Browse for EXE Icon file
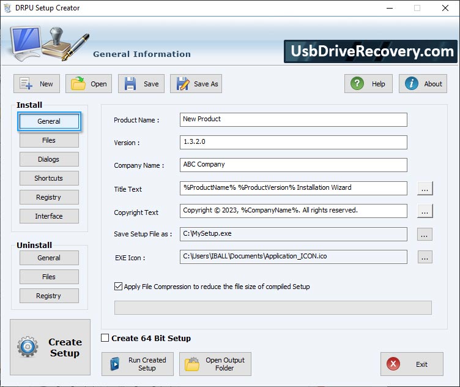The height and width of the screenshot is (387, 460). point(425,257)
